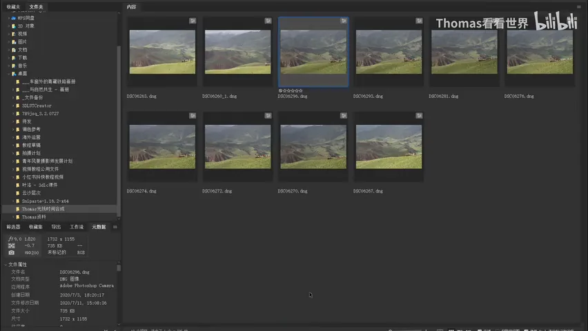This screenshot has height=331, width=588.
Task: Click the Camera Raw badge on DSC06296.dng thumbnail
Action: [344, 21]
